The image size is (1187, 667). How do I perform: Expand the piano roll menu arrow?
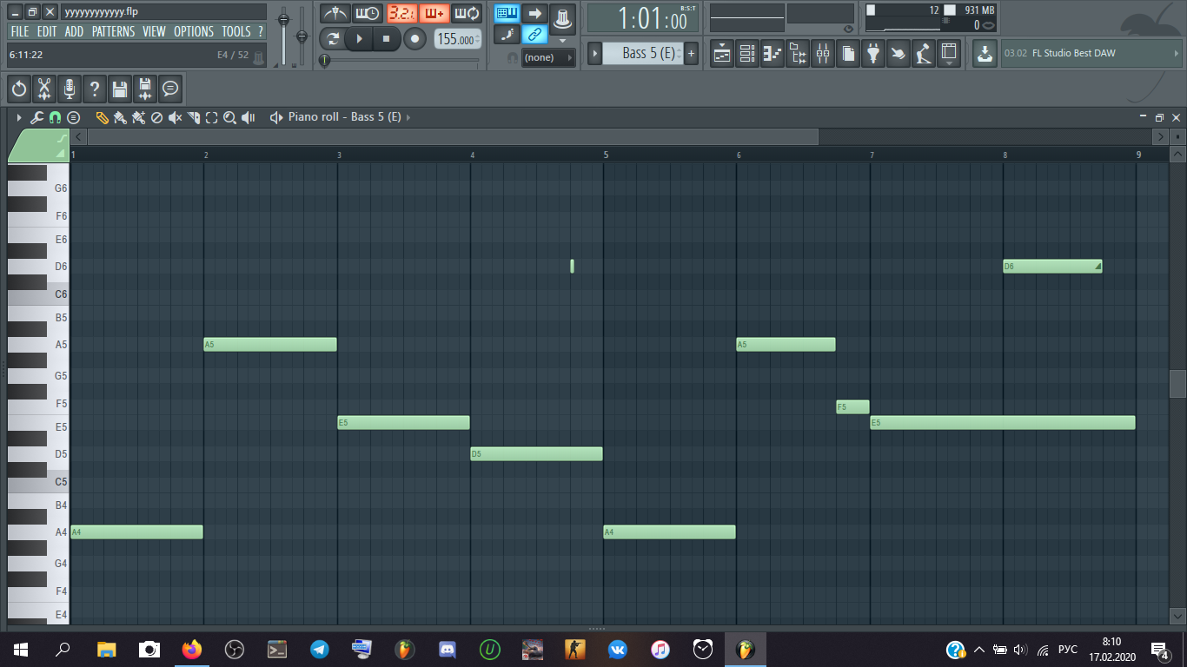pyautogui.click(x=19, y=117)
